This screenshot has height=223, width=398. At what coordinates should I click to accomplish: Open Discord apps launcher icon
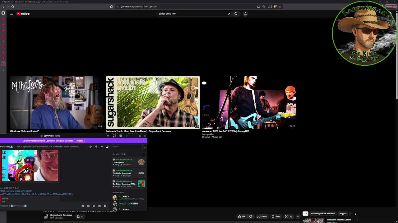(105, 206)
